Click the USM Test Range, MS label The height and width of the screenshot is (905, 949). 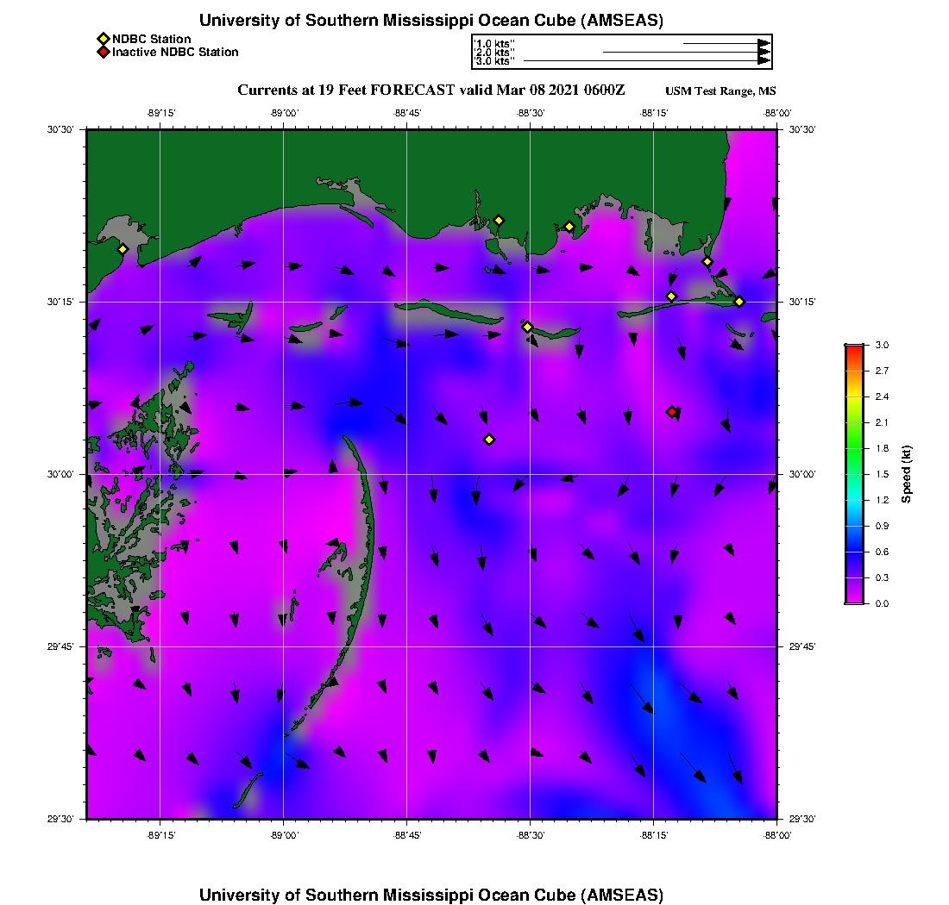coord(720,91)
